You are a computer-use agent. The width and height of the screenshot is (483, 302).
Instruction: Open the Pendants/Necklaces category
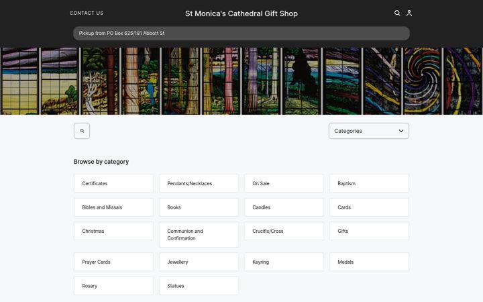pyautogui.click(x=199, y=183)
